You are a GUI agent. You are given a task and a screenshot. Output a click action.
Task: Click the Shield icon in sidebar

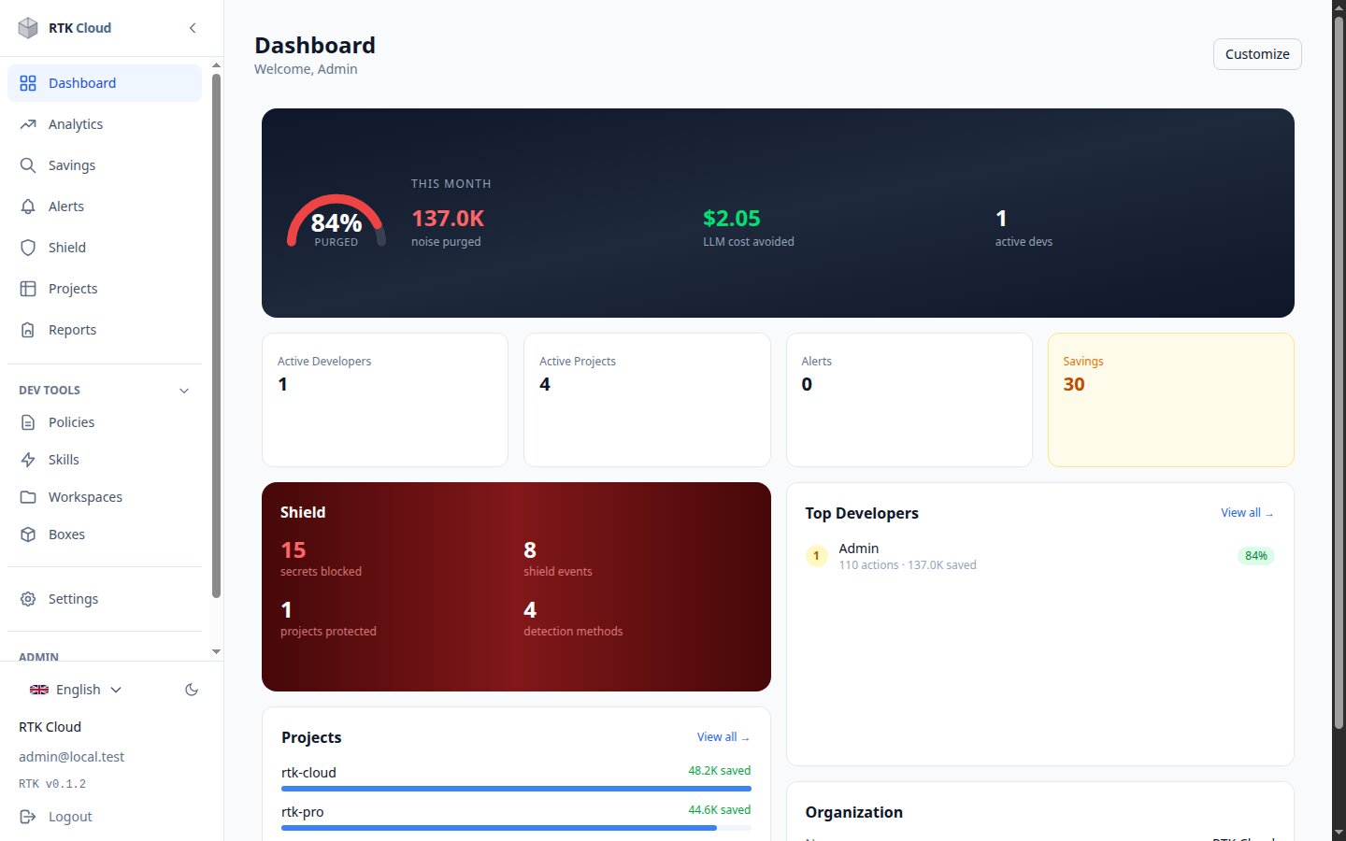pyautogui.click(x=28, y=248)
